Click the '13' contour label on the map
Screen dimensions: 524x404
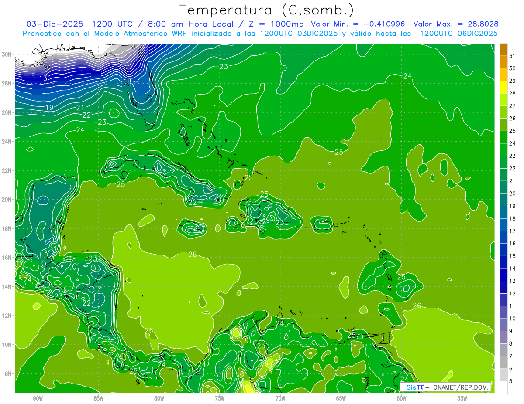[43, 78]
